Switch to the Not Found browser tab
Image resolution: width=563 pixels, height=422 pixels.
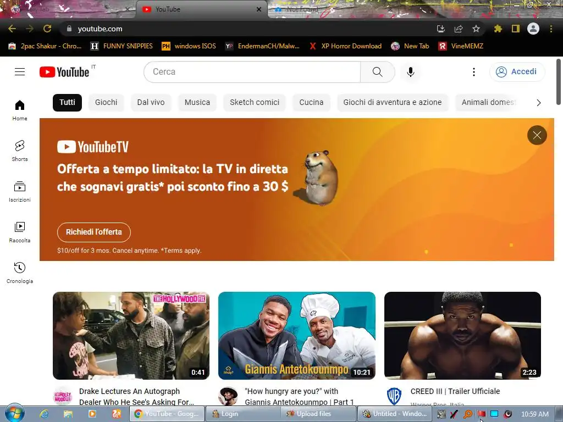302,9
